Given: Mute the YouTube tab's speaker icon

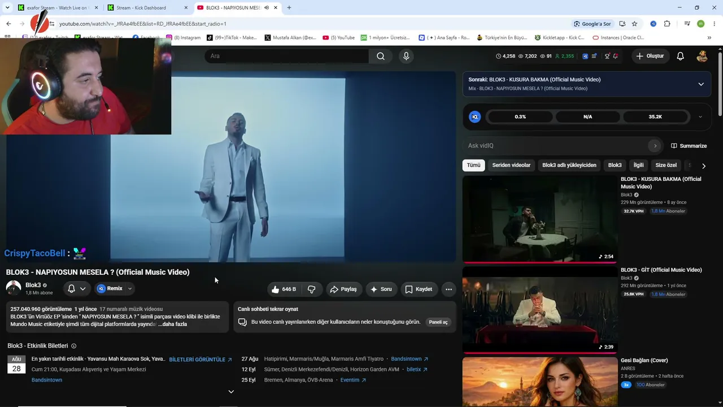Looking at the screenshot, I should point(267,8).
